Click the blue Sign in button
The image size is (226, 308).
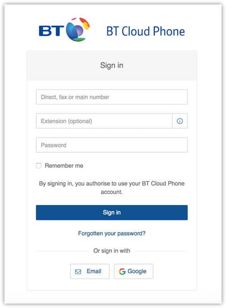pos(112,213)
